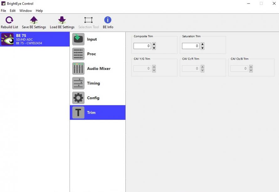Click the Input section icon
The width and height of the screenshot is (279, 192).
(x=78, y=39)
